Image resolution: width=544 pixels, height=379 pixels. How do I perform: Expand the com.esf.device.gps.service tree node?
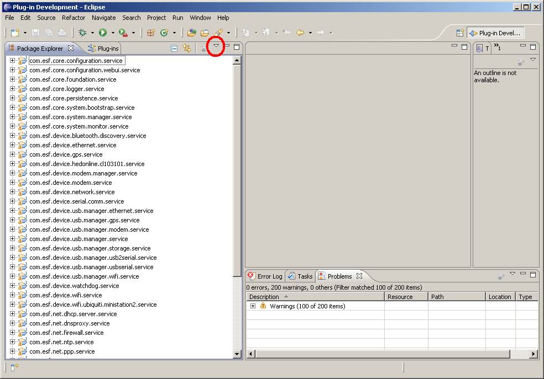coord(13,154)
